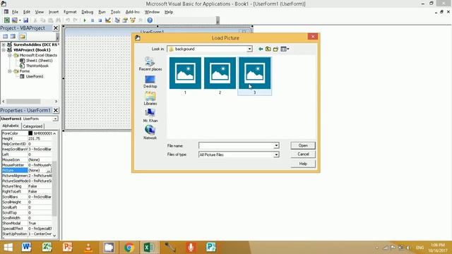The width and height of the screenshot is (452, 254).
Task: Collapse the VBAProject (Book1) node
Action: point(4,50)
